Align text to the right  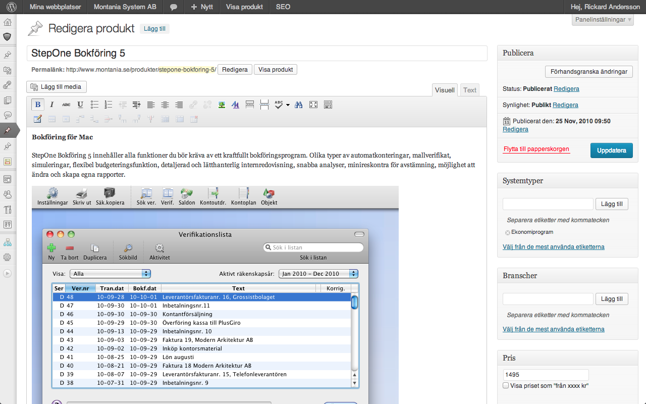pos(179,105)
